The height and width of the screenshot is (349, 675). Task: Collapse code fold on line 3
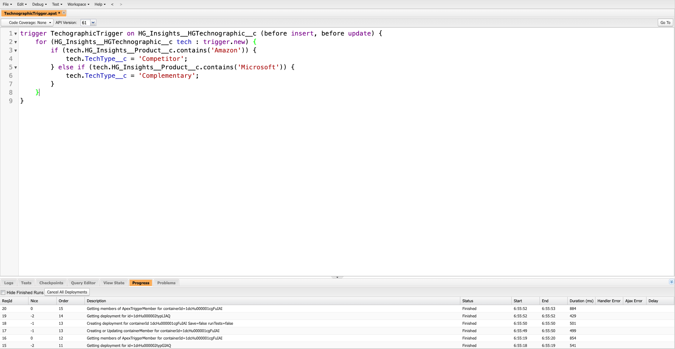pos(15,51)
